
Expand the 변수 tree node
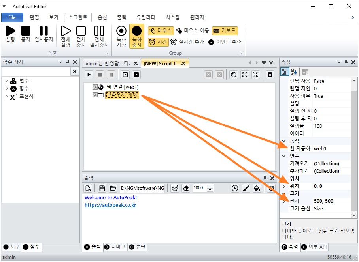[x=6, y=80]
